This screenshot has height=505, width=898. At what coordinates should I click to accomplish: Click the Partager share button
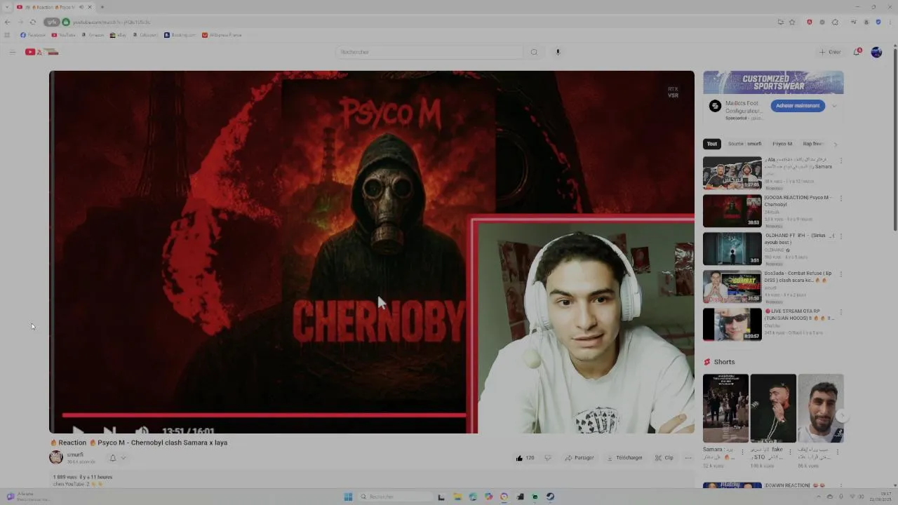tap(579, 458)
